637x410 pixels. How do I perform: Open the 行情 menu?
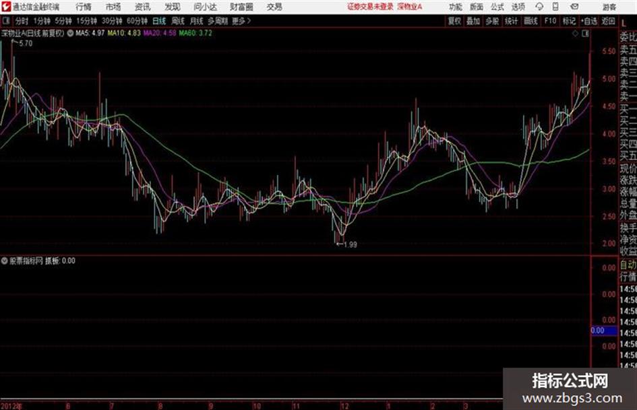(84, 7)
